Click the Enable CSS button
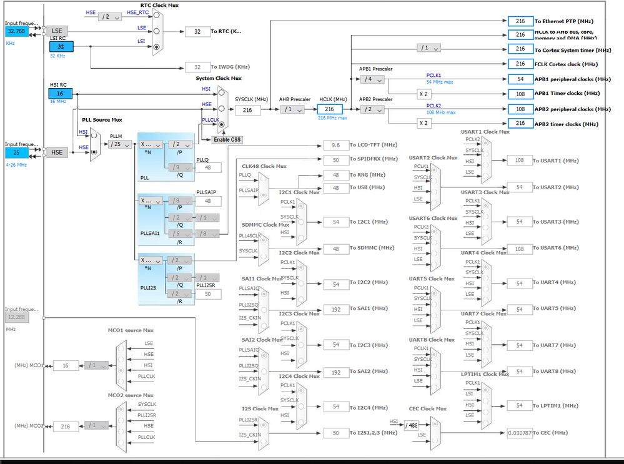 227,140
